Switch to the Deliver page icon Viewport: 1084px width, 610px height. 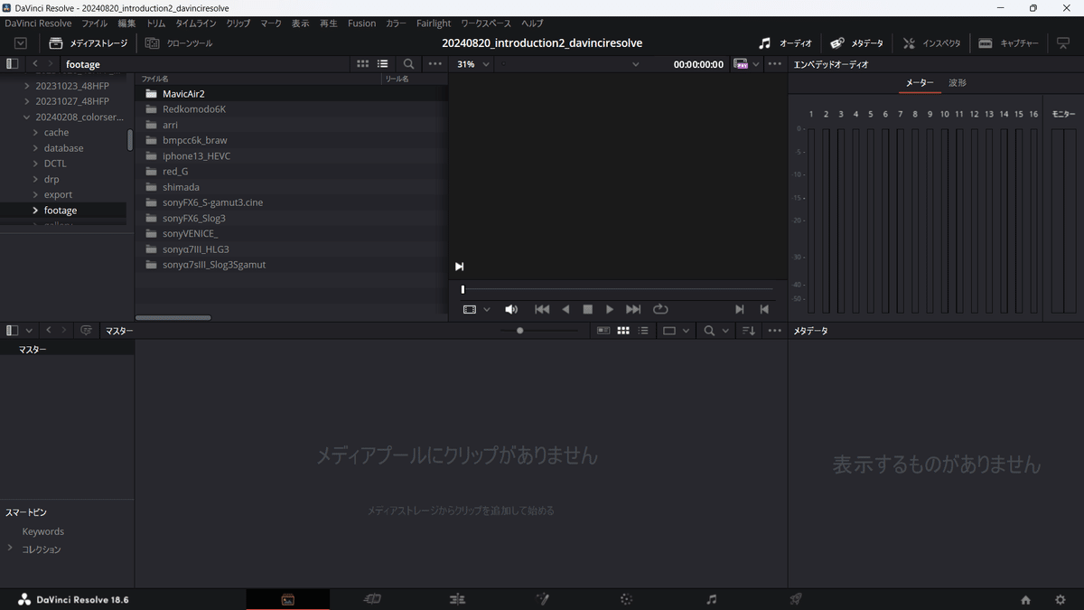796,599
